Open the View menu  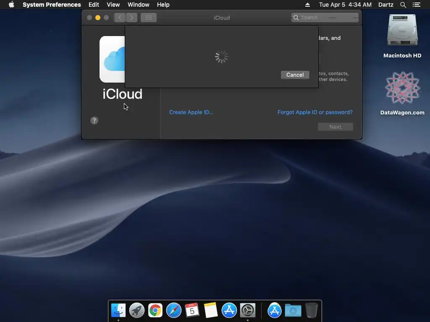(x=113, y=5)
